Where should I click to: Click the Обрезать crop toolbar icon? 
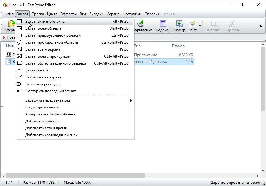213,24
